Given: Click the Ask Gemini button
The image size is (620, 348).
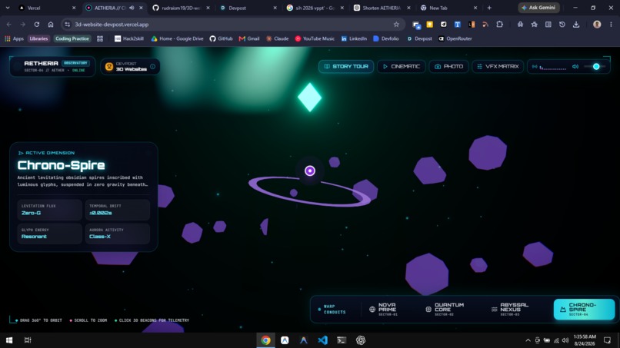Looking at the screenshot, I should coord(539,8).
